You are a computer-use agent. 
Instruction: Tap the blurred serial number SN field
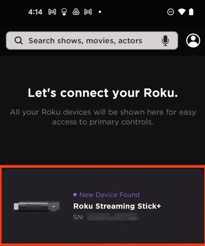click(x=107, y=217)
